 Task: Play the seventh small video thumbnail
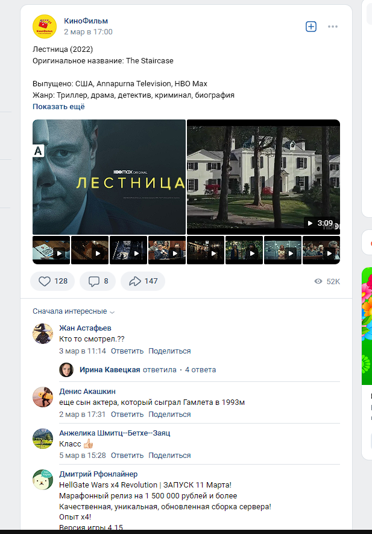coord(283,250)
